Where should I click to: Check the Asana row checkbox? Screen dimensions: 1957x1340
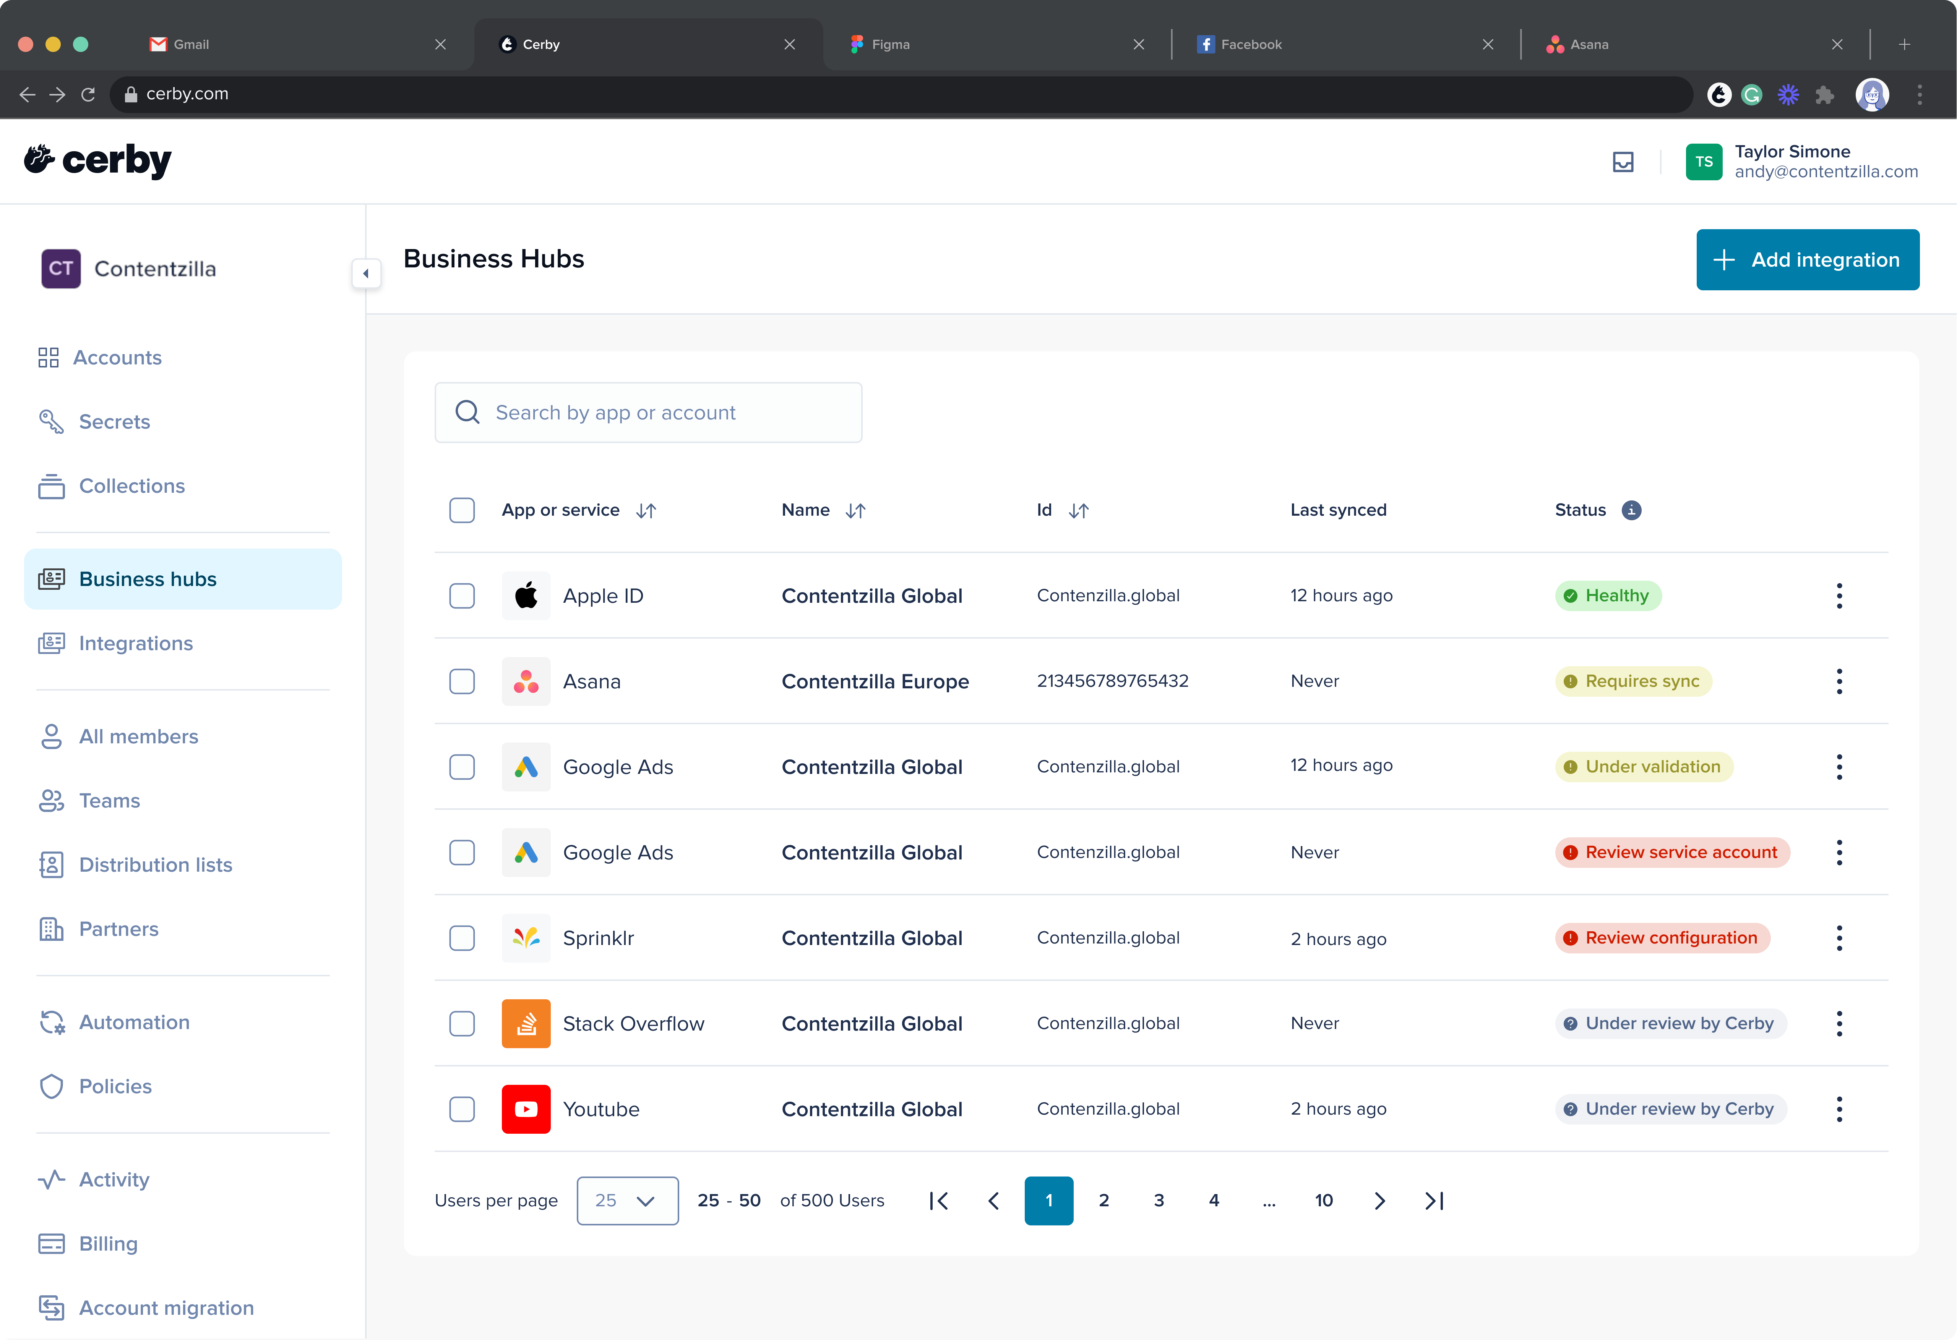pos(462,681)
